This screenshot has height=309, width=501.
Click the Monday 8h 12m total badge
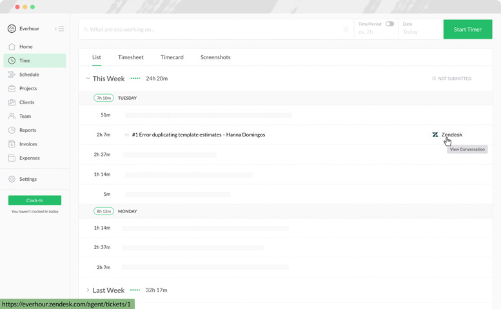(x=104, y=211)
